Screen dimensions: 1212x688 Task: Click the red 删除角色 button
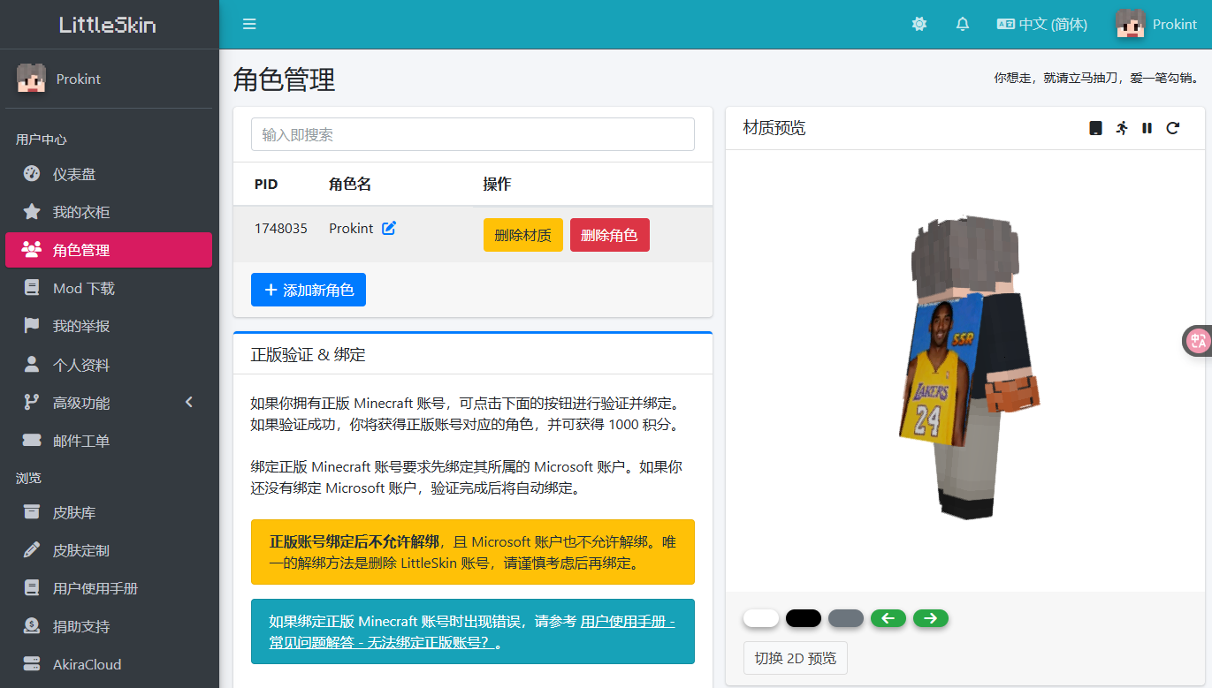(x=610, y=235)
